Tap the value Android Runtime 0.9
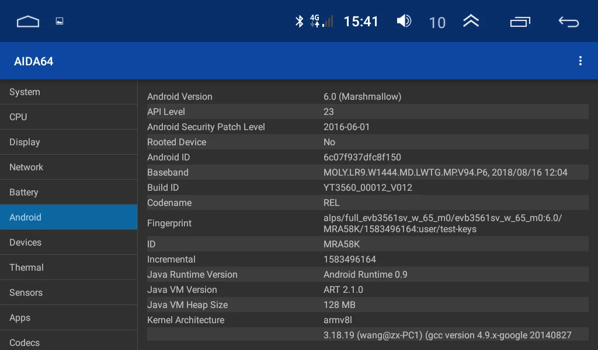Viewport: 598px width, 350px height. point(366,275)
